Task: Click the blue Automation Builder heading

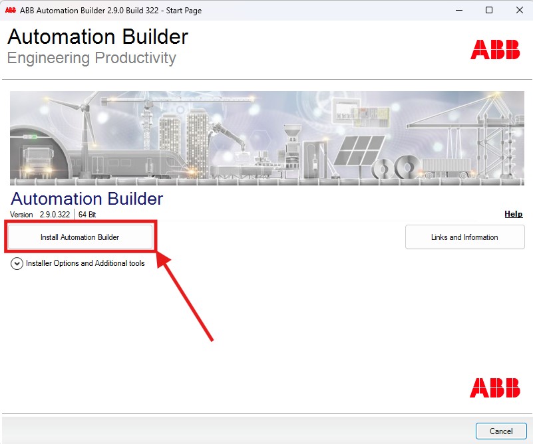Action: click(87, 199)
